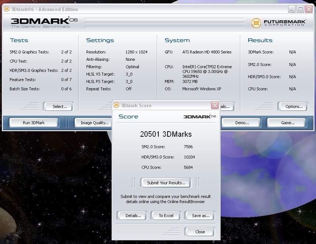Click the "20501 3DMarks" total score
Image resolution: width=316 pixels, height=244 pixels.
pyautogui.click(x=166, y=134)
